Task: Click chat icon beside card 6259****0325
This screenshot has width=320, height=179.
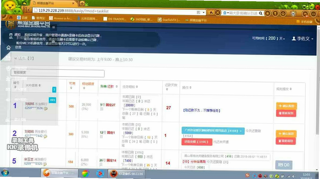Action: 44,164
